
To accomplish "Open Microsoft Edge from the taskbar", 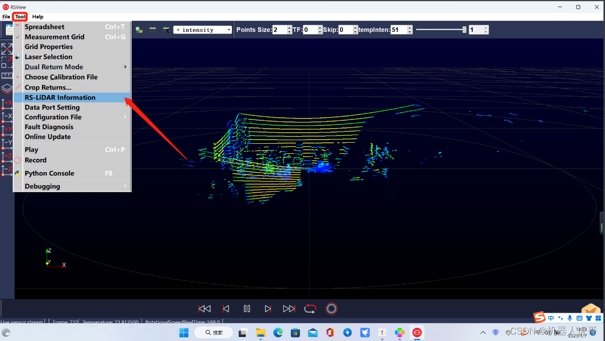I will tap(278, 332).
